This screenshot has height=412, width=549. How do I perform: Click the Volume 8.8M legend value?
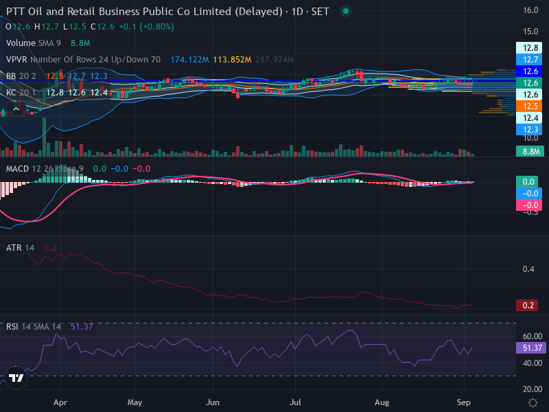click(x=80, y=43)
